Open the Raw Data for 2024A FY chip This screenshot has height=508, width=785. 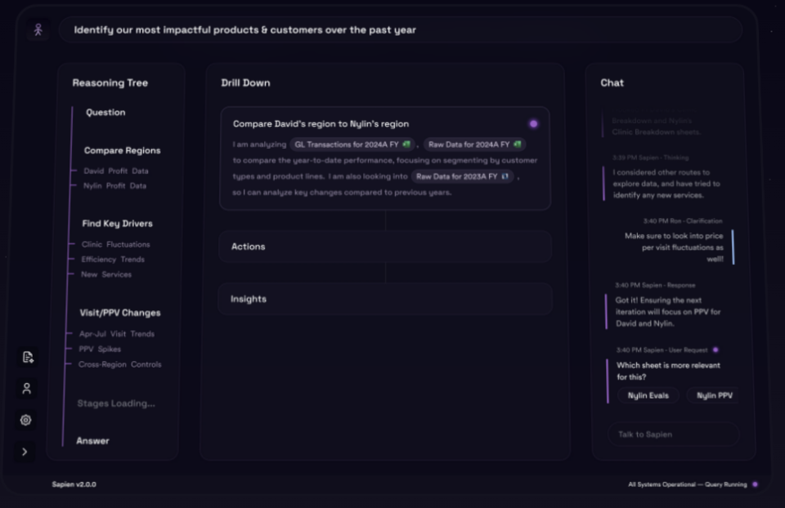[474, 145]
